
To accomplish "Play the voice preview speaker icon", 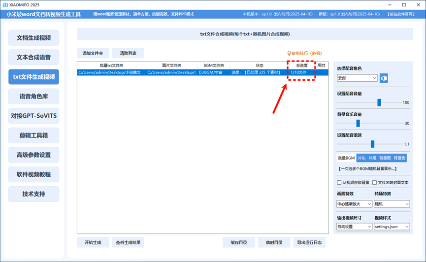I will (x=384, y=78).
